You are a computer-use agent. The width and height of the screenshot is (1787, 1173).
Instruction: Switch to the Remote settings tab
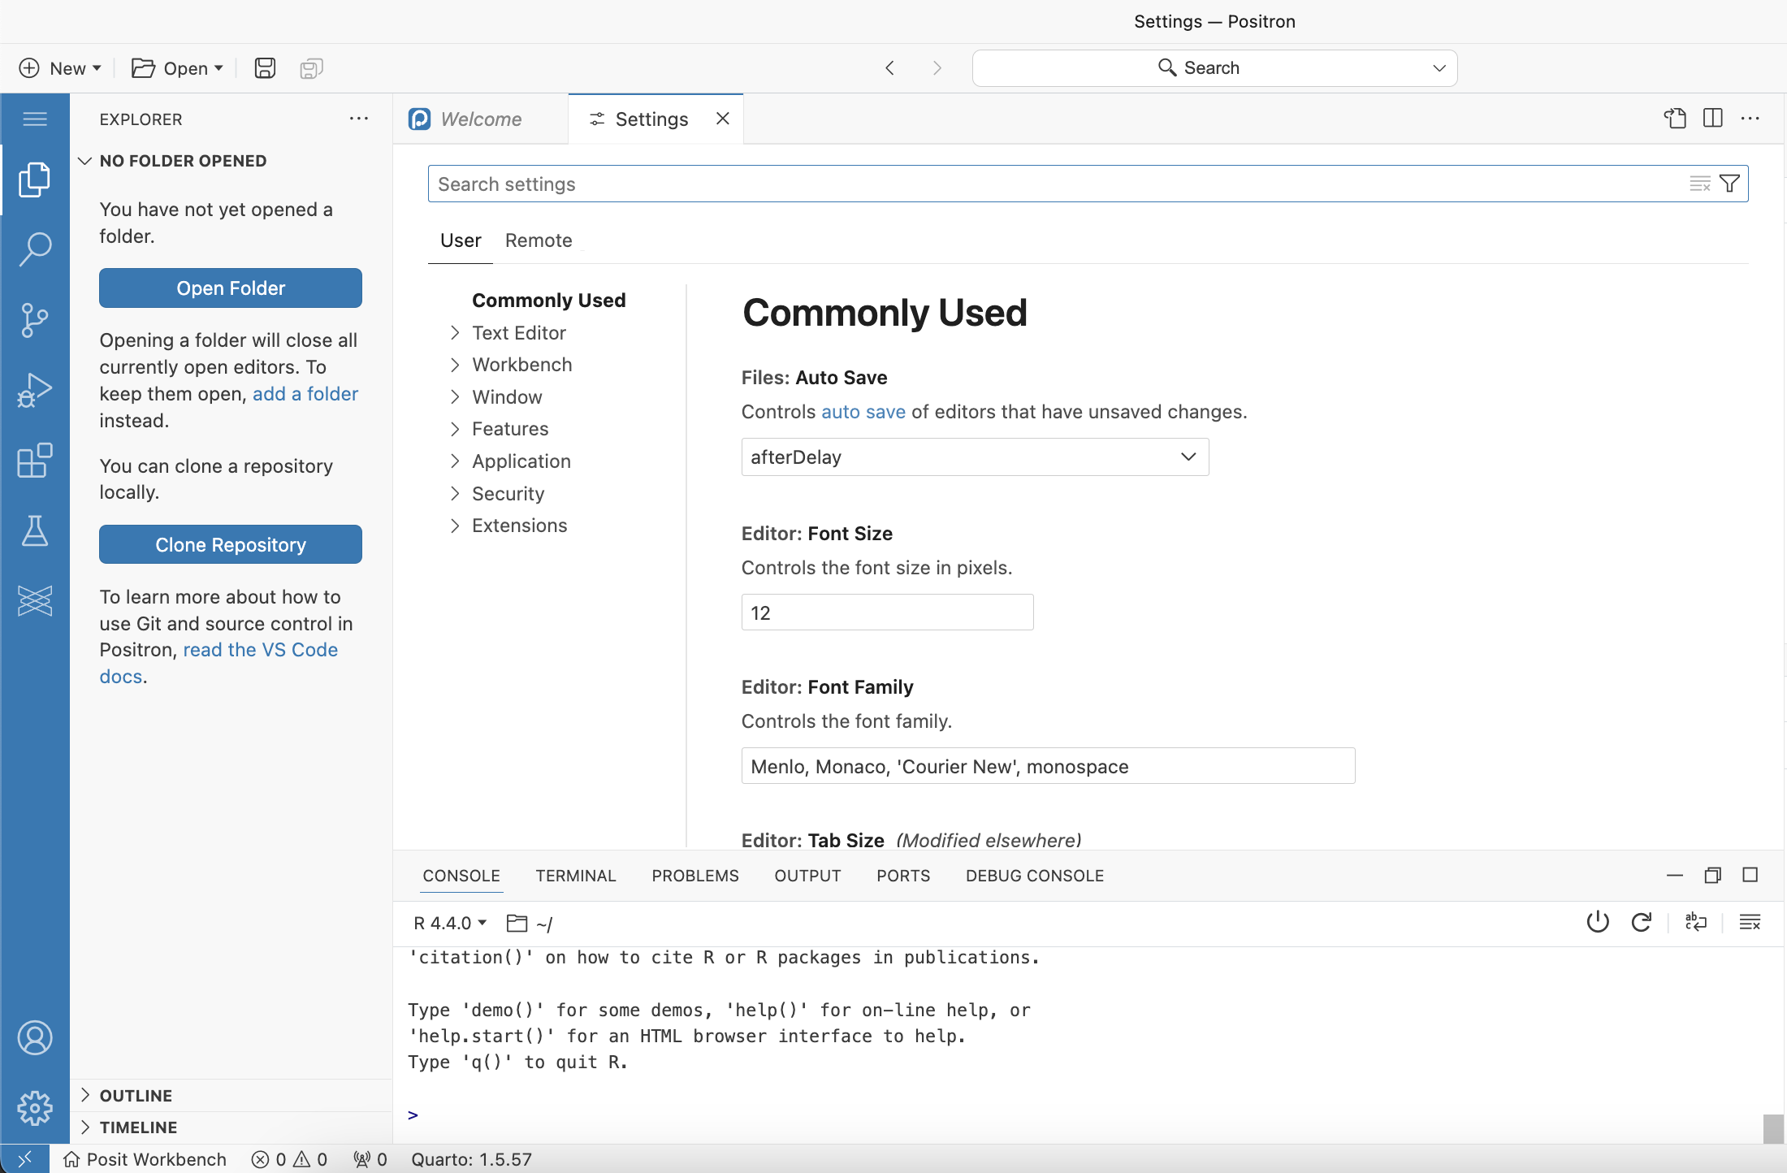coord(538,240)
